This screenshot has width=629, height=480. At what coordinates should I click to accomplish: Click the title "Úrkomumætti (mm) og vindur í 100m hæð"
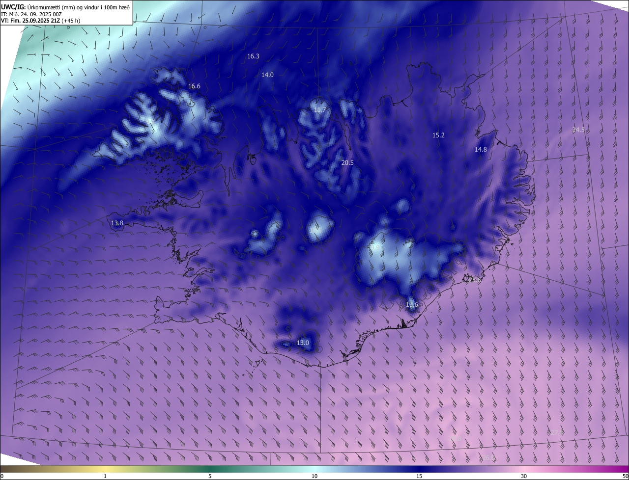coord(78,7)
